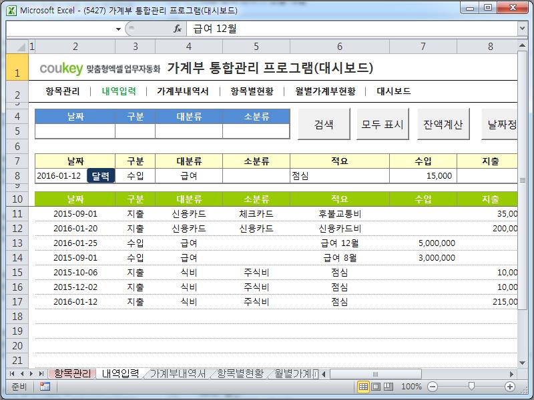
Task: Select the 3,000,000 income cell
Action: pyautogui.click(x=423, y=258)
